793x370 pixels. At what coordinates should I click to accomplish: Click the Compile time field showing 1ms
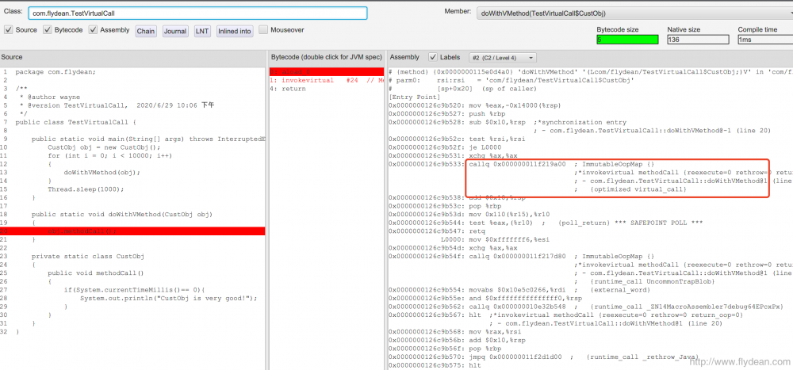[765, 40]
